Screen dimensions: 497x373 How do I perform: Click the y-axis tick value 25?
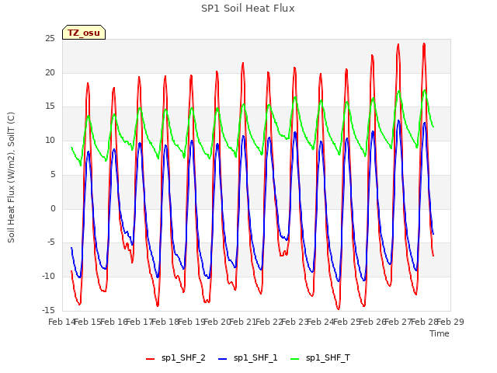click(50, 39)
